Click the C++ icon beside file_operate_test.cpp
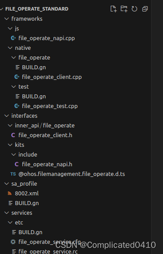The height and width of the screenshot is (254, 163). [17, 106]
